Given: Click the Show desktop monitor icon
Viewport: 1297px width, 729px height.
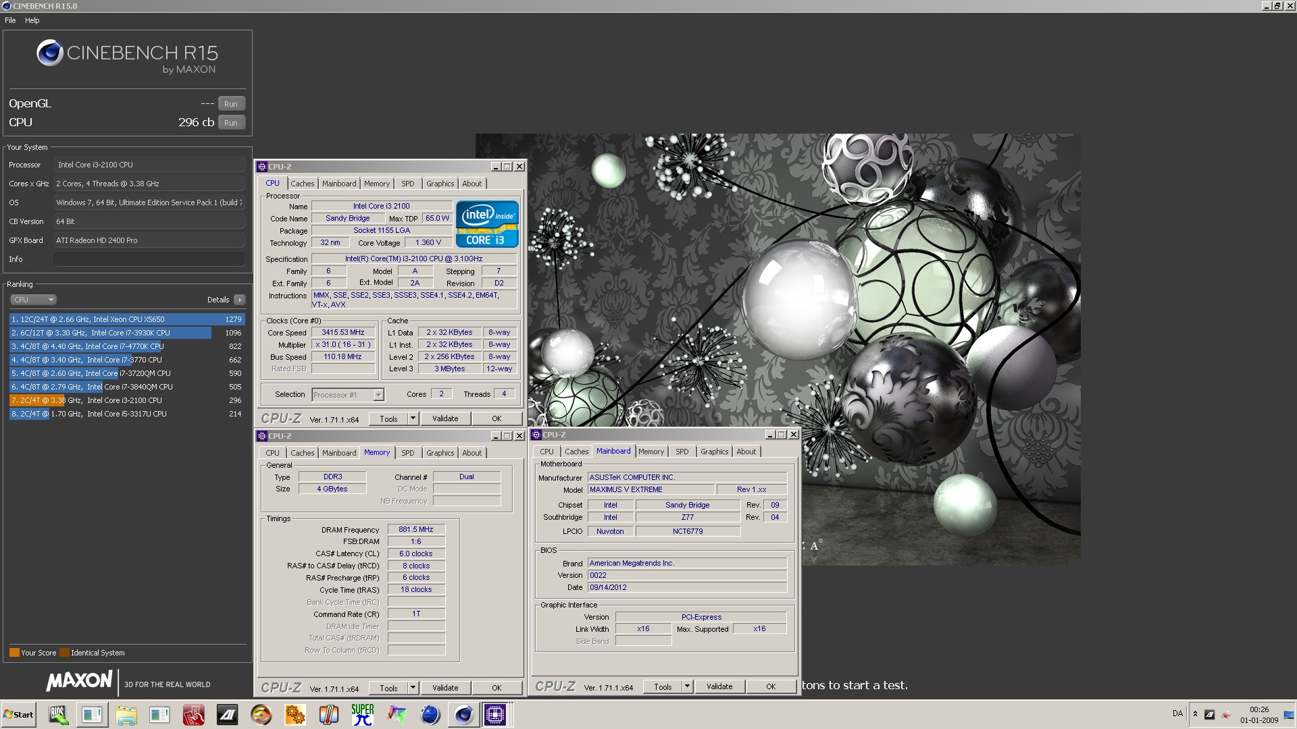Looking at the screenshot, I should tap(1288, 715).
